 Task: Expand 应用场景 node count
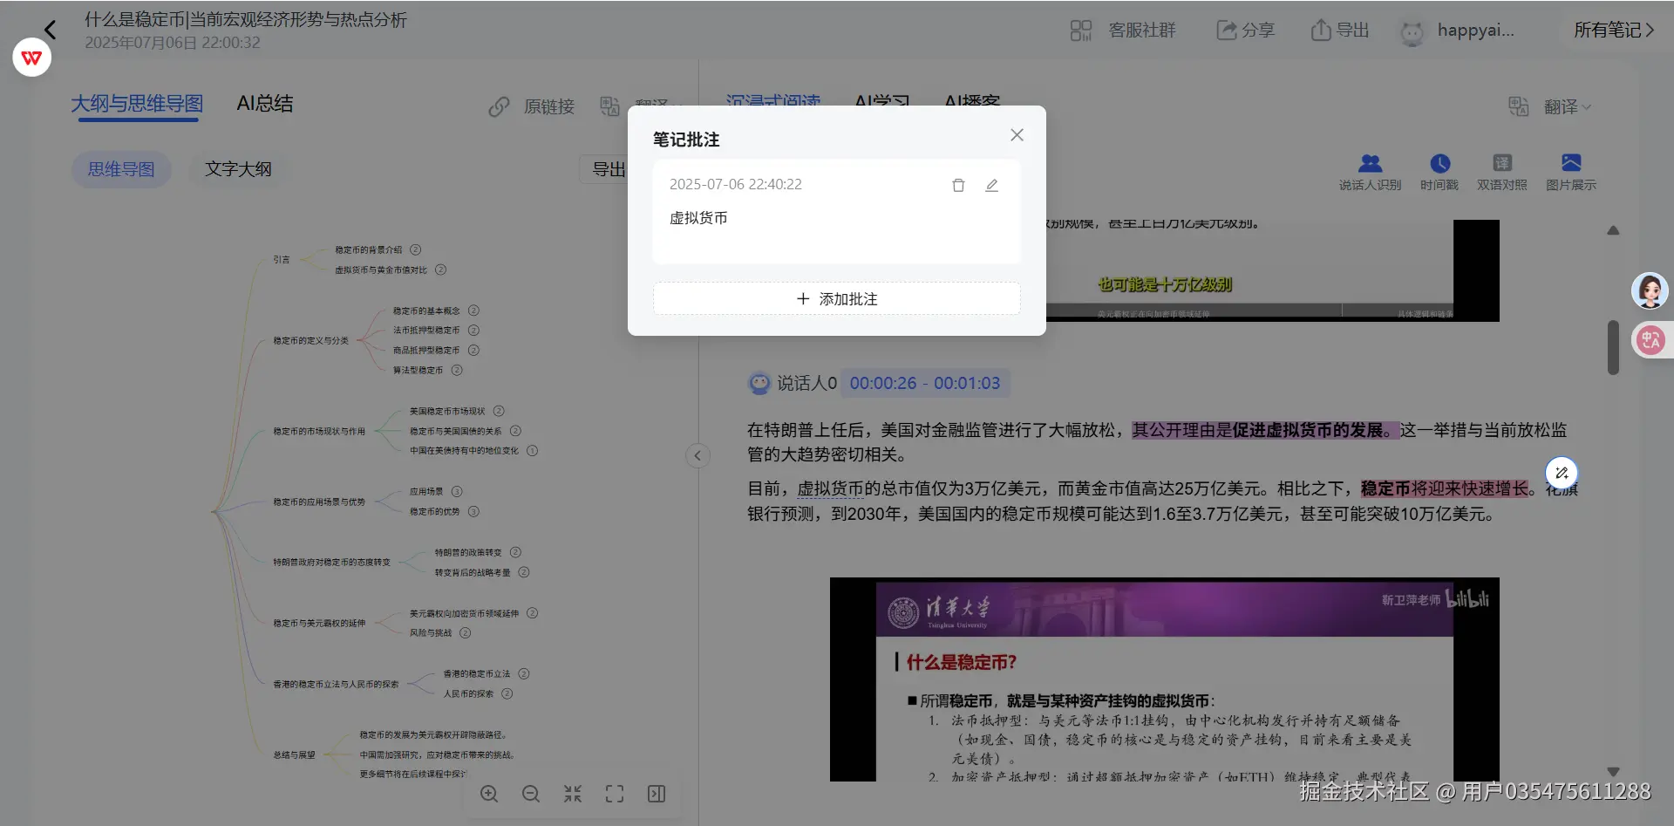(x=457, y=492)
